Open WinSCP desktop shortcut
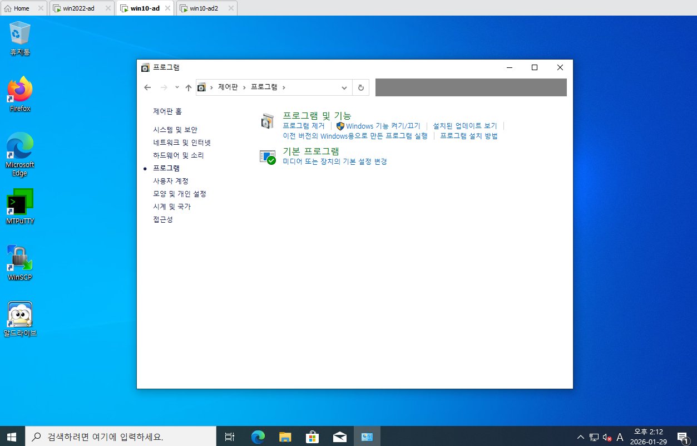 pos(20,263)
